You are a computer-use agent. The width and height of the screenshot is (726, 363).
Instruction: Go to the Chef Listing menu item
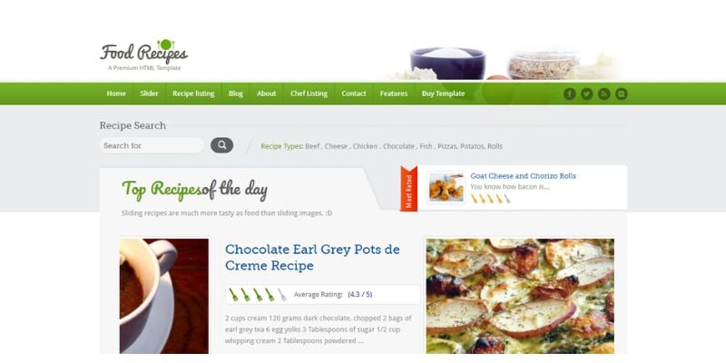click(309, 93)
